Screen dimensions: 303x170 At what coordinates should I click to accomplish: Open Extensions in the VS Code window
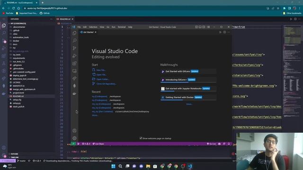pyautogui.click(x=74, y=63)
